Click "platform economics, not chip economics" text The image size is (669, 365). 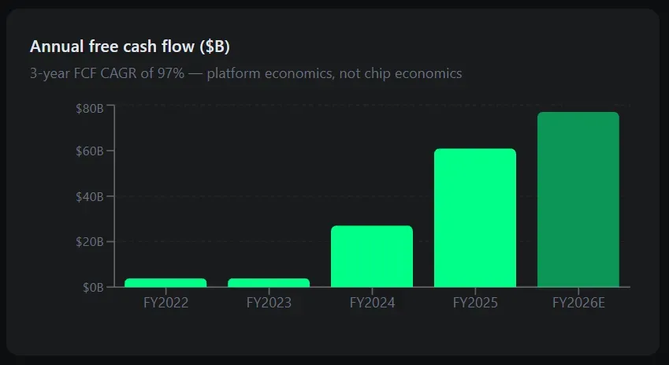334,73
